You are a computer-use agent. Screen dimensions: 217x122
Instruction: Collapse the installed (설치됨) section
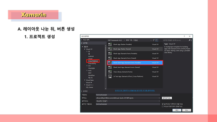pos(82,43)
